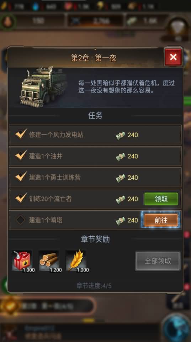The width and height of the screenshot is (191, 342).
Task: Click the grey 全部领取 button
Action: [x=158, y=261]
